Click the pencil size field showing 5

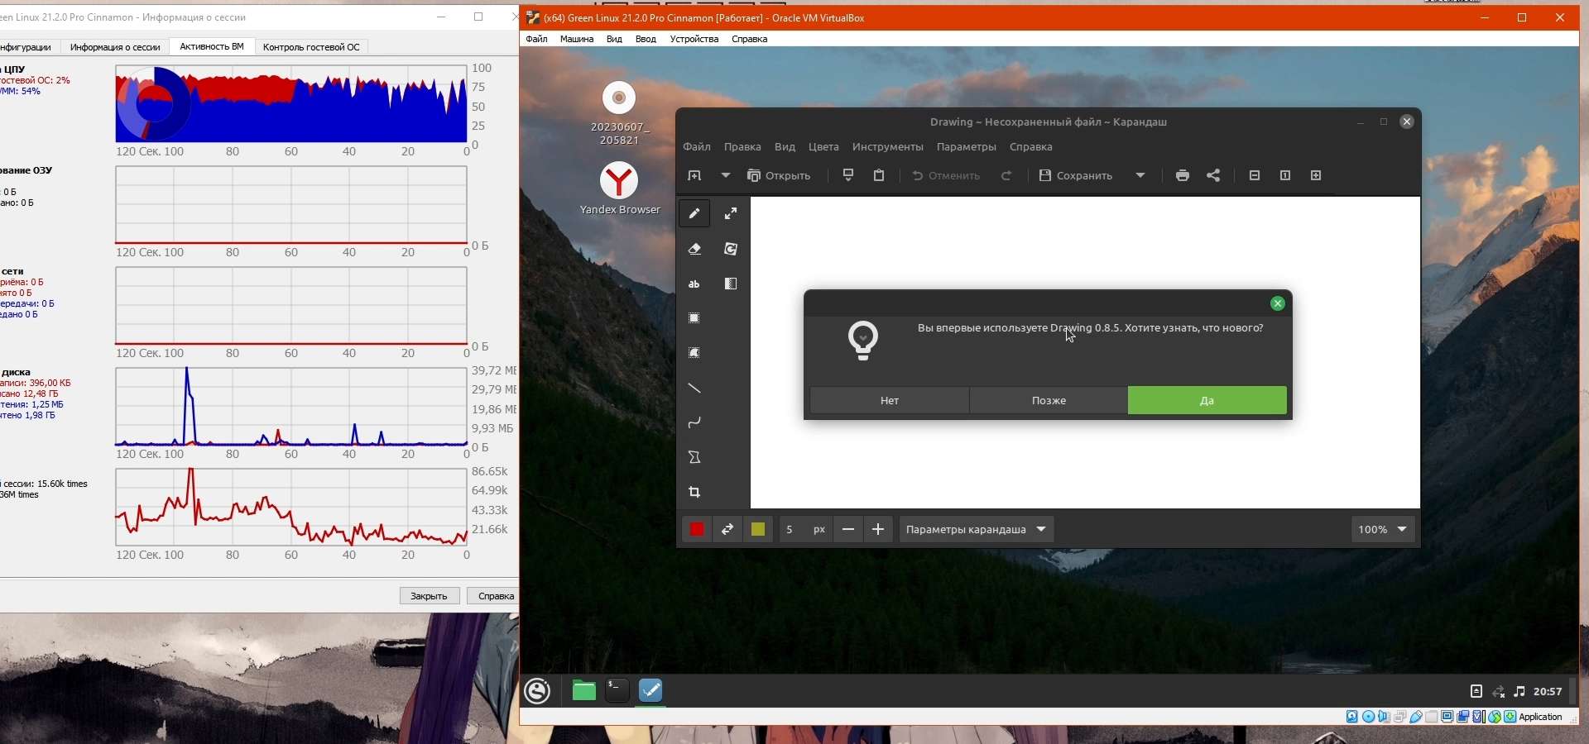(791, 530)
